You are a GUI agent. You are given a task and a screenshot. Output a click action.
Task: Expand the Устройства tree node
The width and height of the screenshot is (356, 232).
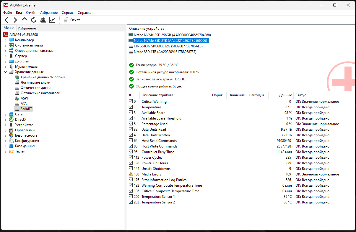[5, 125]
